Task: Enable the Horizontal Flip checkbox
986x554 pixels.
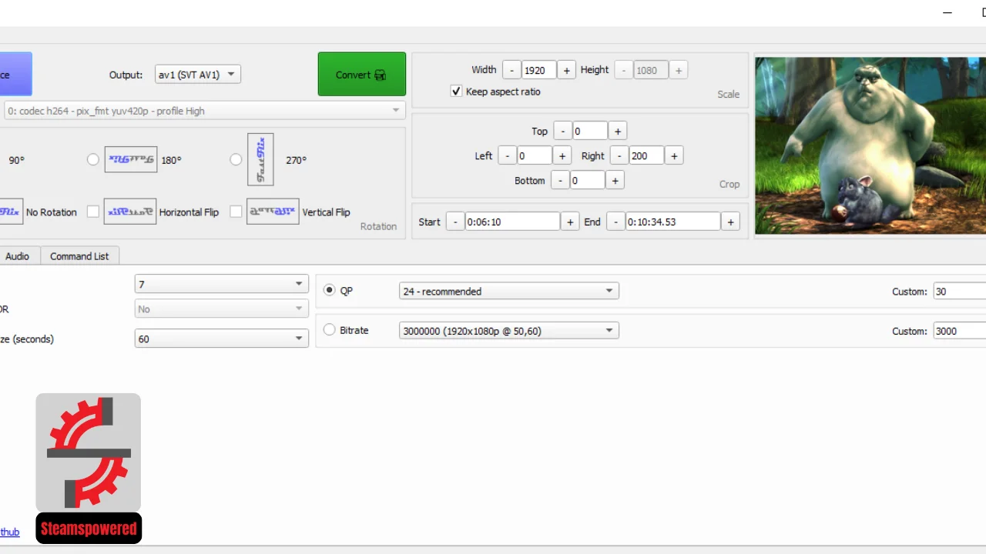Action: [x=93, y=212]
